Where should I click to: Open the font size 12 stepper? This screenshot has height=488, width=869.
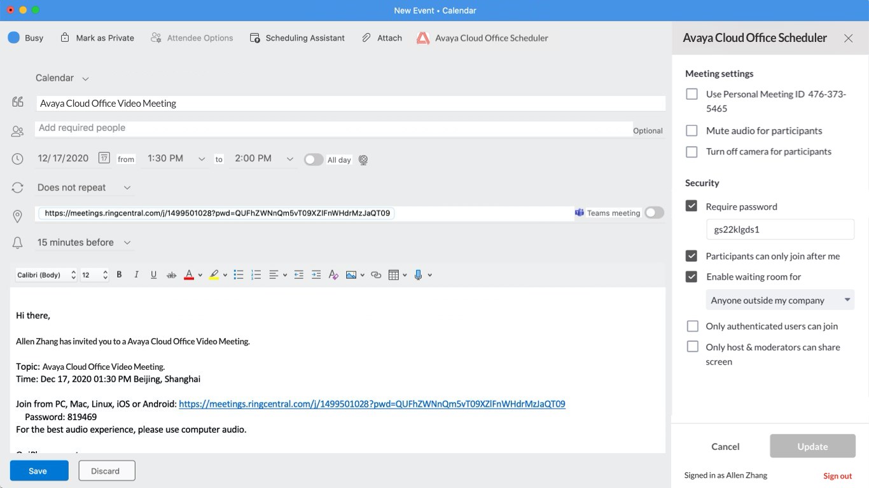[94, 275]
